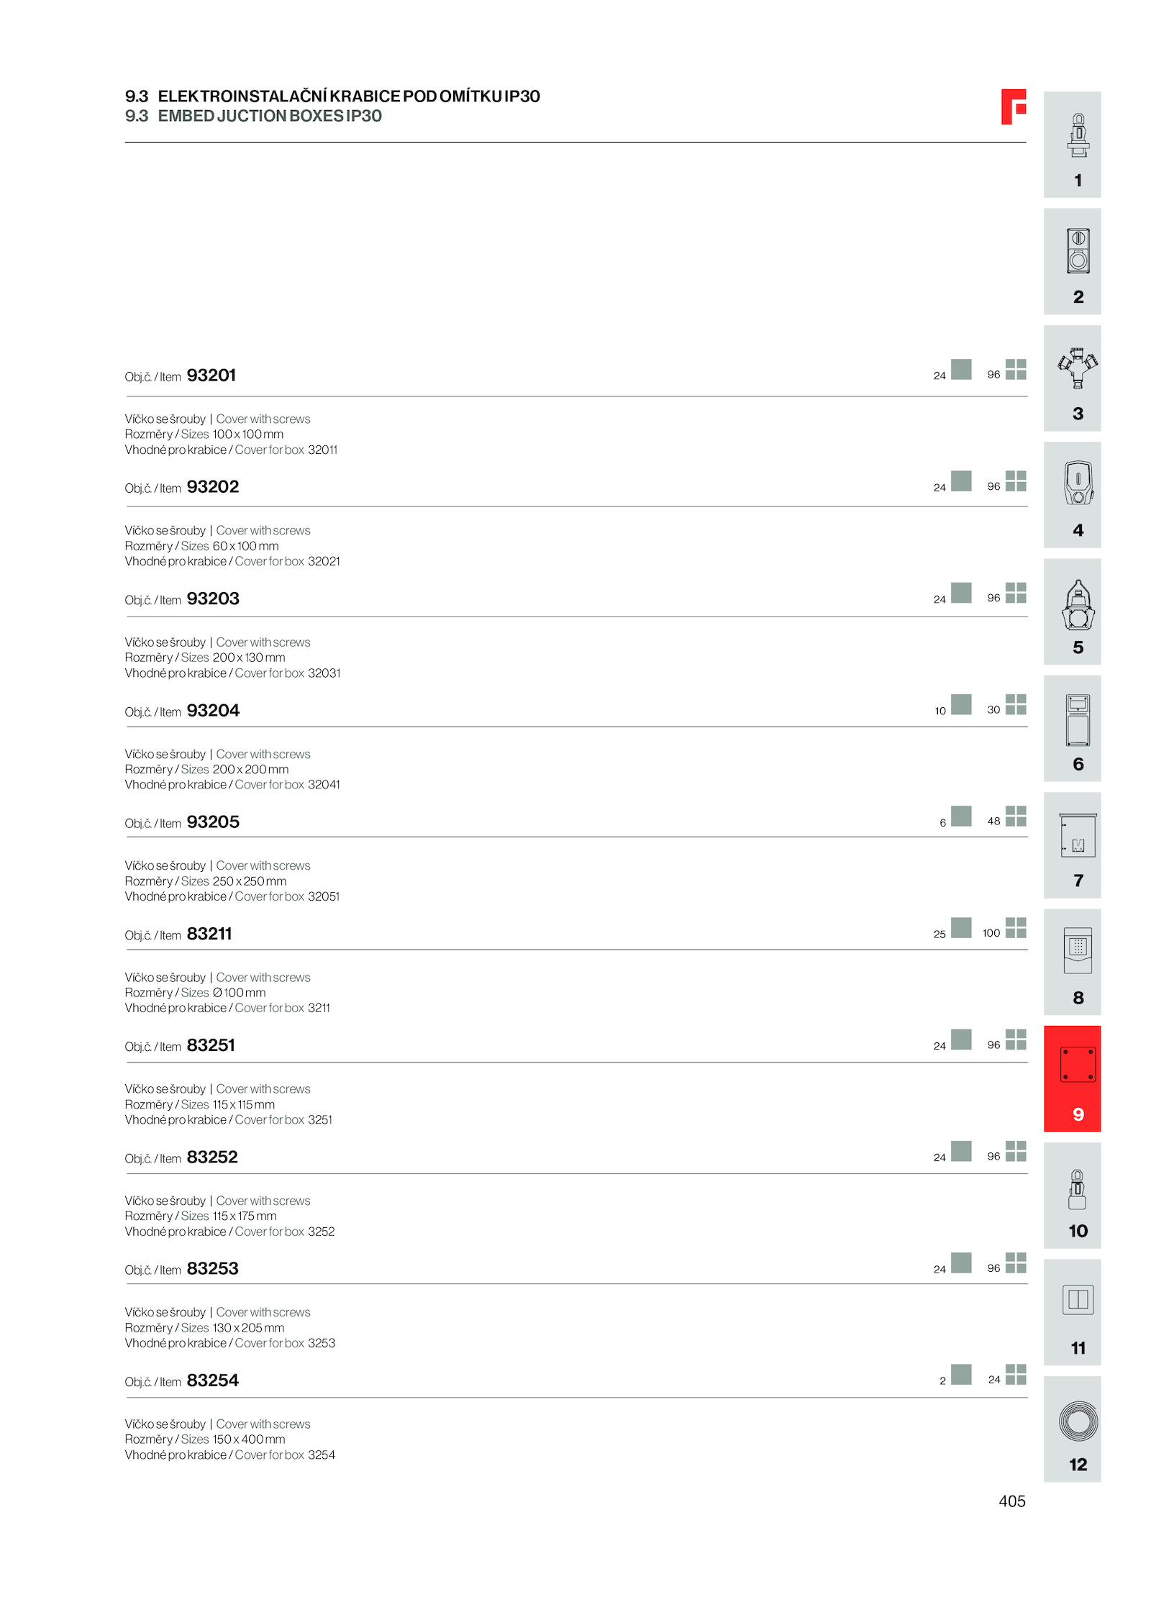The image size is (1151, 1597).
Task: Open section 5 icon tab
Action: click(x=1072, y=611)
